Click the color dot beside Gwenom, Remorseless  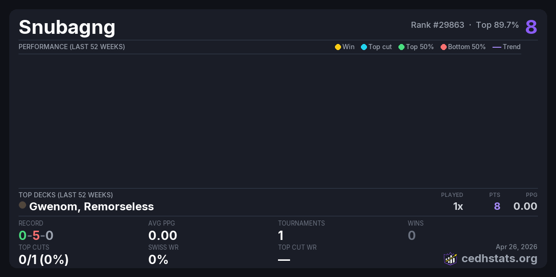click(x=22, y=205)
